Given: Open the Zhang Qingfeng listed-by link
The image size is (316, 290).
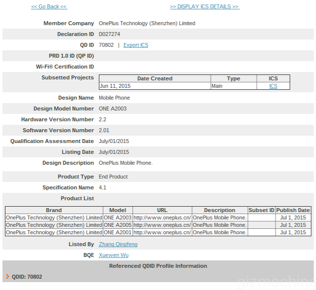Looking at the screenshot, I should [x=118, y=244].
